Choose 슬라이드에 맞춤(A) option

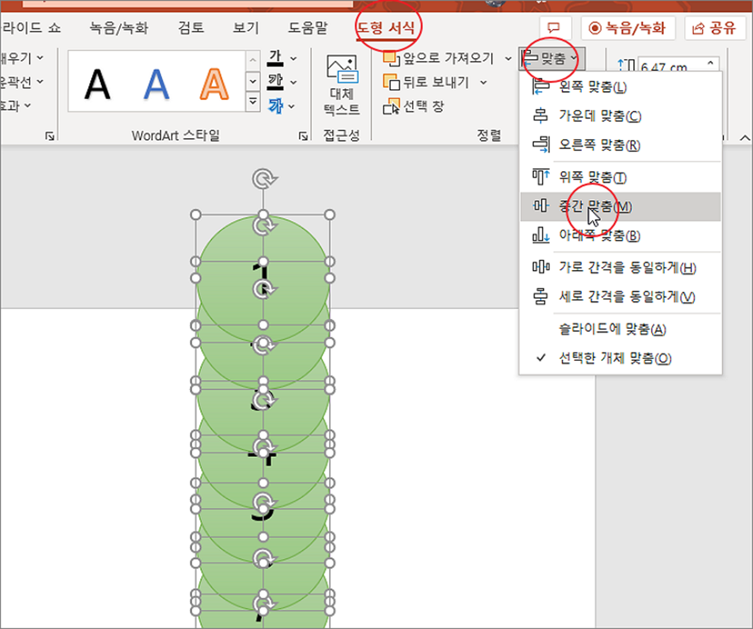(x=620, y=329)
